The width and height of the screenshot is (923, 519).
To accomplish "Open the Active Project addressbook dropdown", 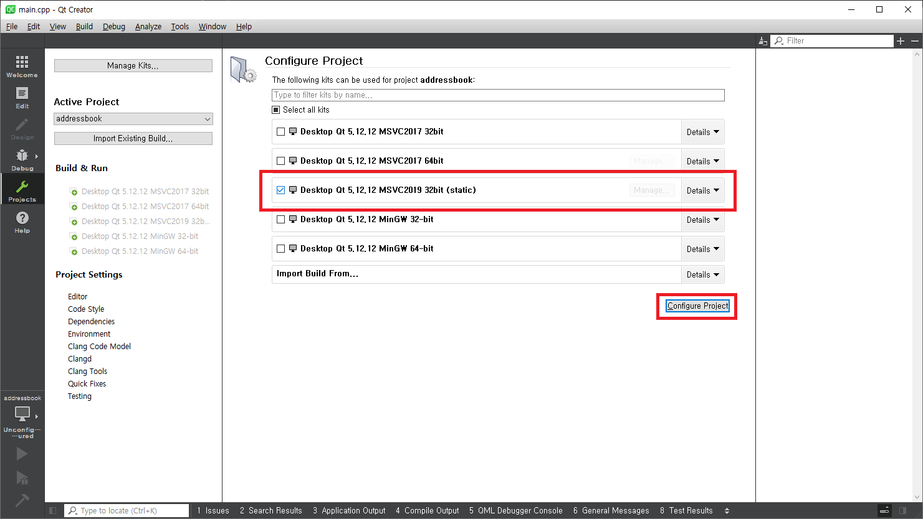I will (x=133, y=119).
